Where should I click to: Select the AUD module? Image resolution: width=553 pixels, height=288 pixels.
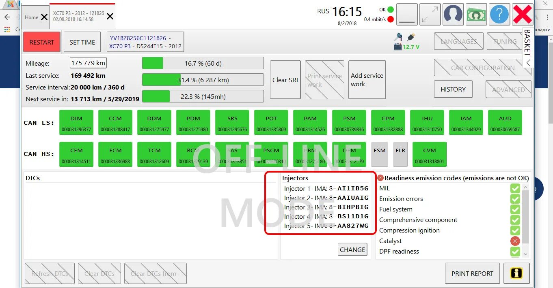point(505,122)
